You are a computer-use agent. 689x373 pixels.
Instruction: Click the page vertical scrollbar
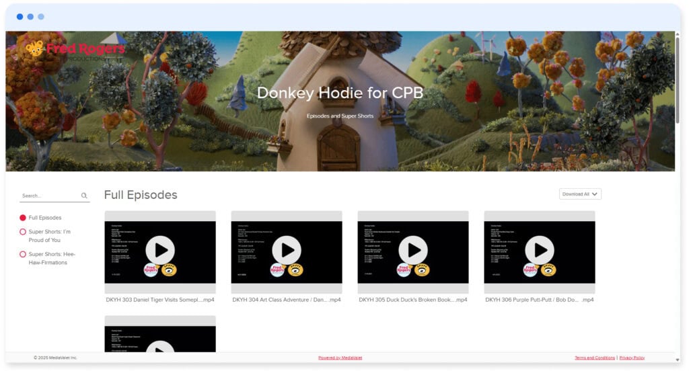click(x=678, y=81)
